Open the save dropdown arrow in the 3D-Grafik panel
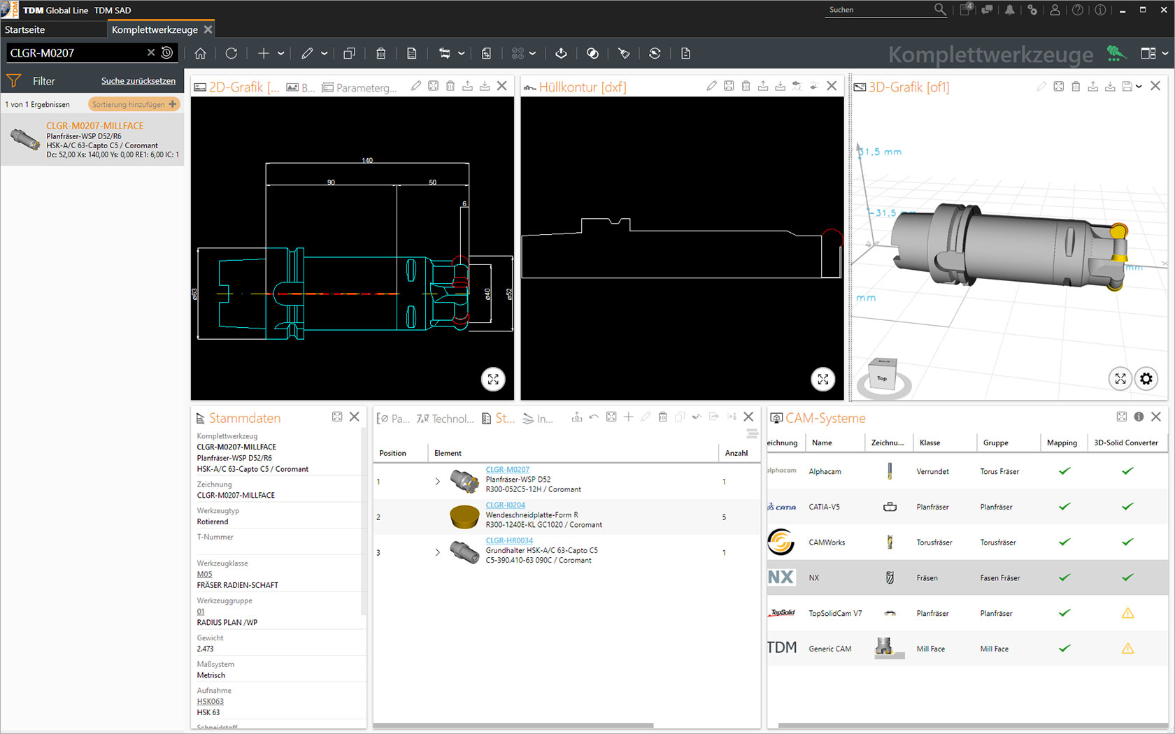Image resolution: width=1175 pixels, height=734 pixels. (x=1139, y=86)
